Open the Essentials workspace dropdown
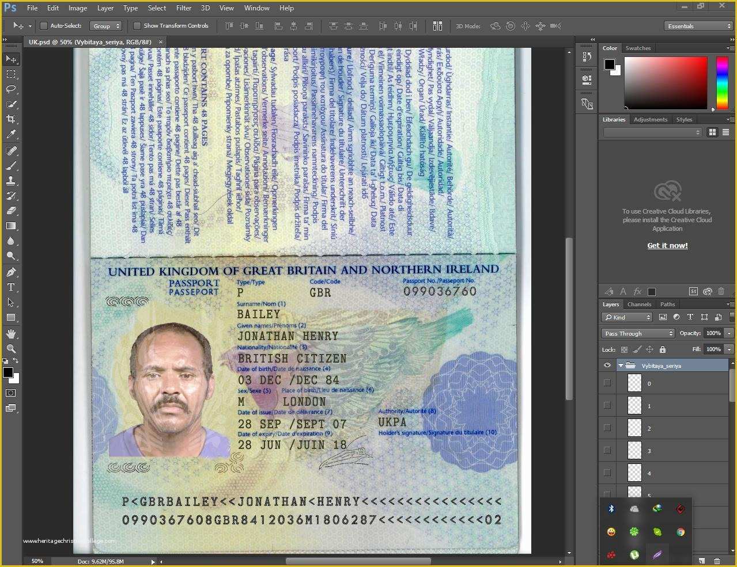The height and width of the screenshot is (567, 737). pyautogui.click(x=698, y=26)
